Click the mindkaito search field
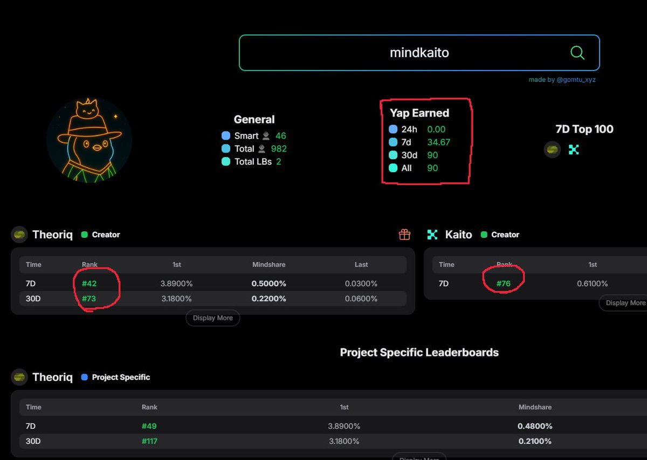This screenshot has width=647, height=460. [419, 53]
